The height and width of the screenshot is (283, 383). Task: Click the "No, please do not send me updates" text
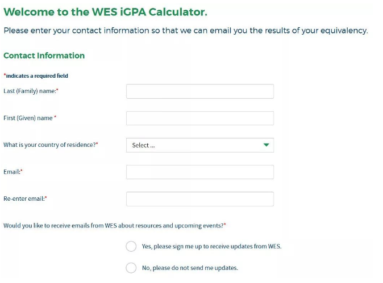coord(190,268)
